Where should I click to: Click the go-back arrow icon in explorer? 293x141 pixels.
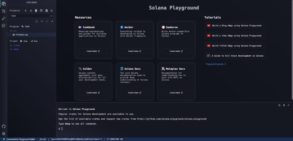[x=52, y=21]
